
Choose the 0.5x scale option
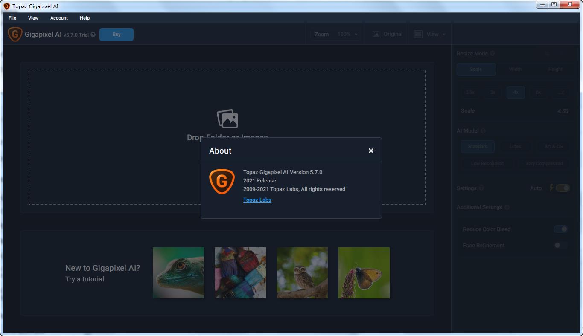tap(470, 92)
